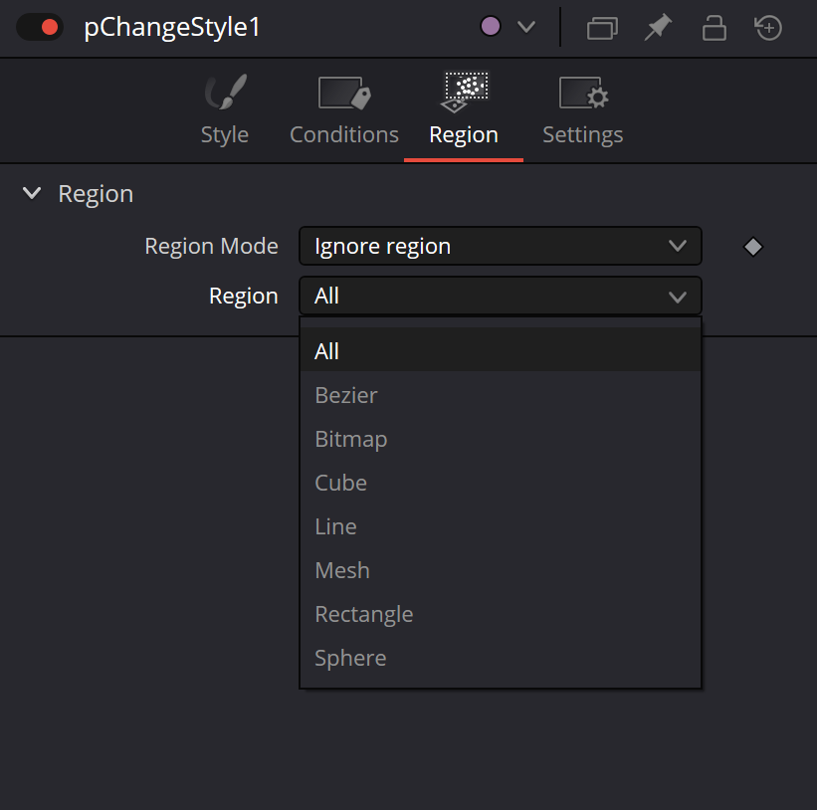Choose Cube from the region list
Viewport: 817px width, 810px height.
501,483
